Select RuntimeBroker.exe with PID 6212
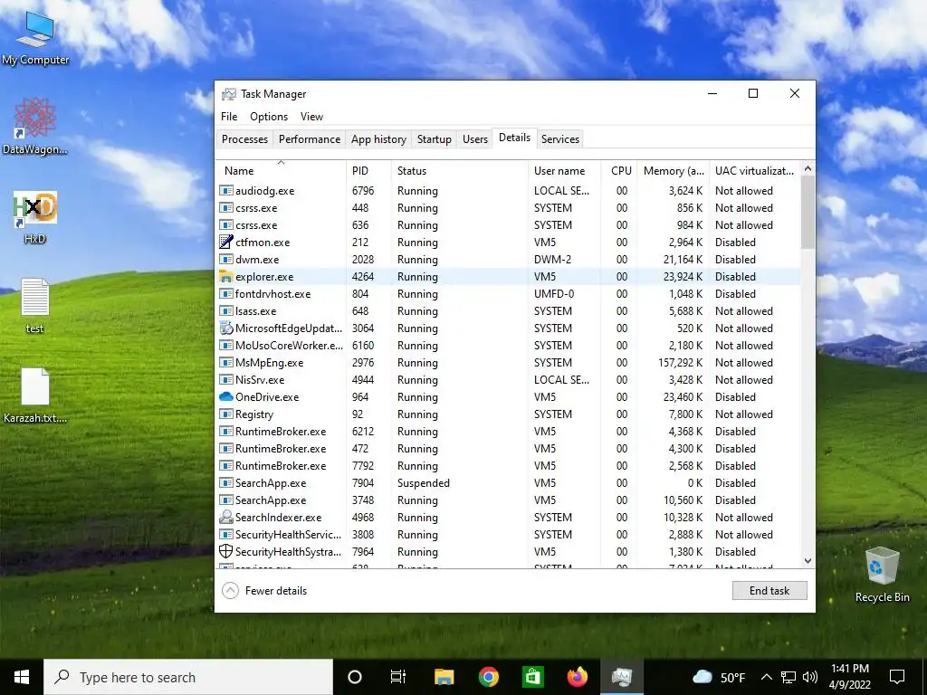927x695 pixels. click(508, 432)
